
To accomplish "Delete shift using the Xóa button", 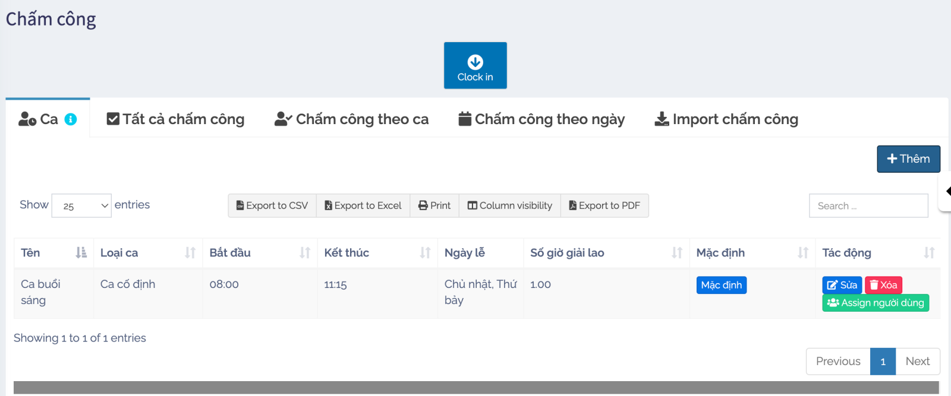I will pyautogui.click(x=883, y=285).
